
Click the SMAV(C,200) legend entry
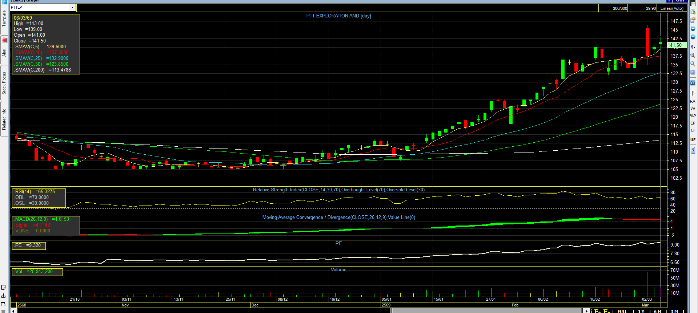click(43, 70)
